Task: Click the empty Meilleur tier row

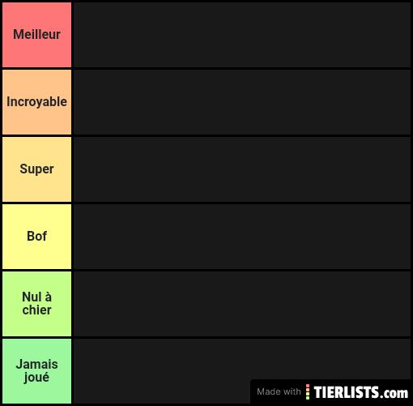Action: point(242,35)
